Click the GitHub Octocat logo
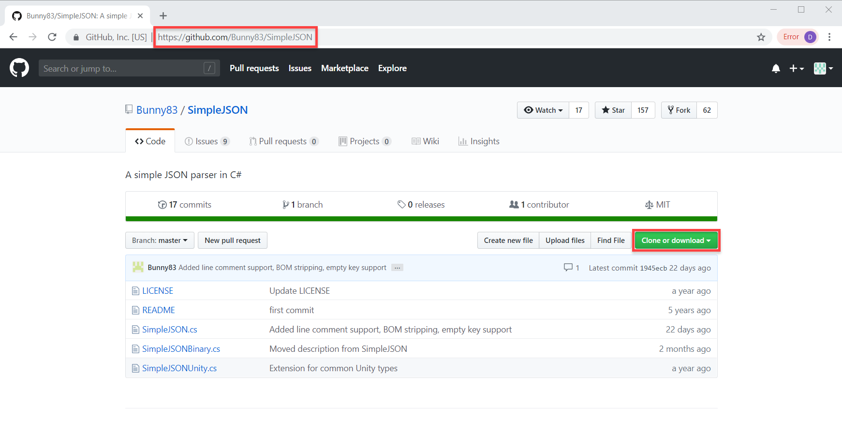 click(19, 68)
